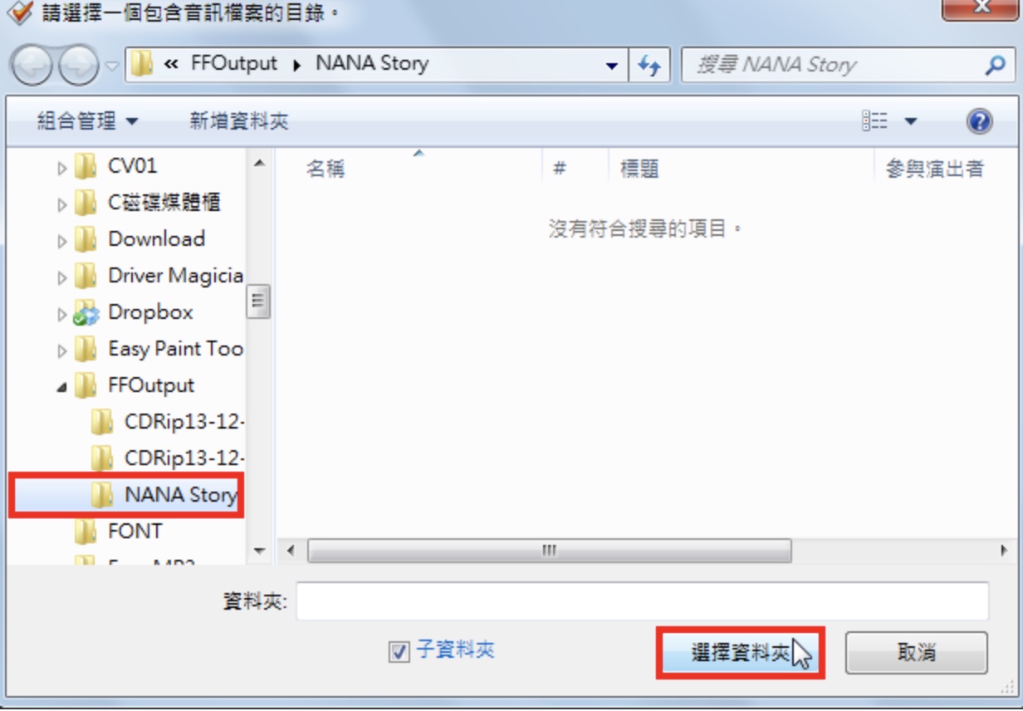Click the back navigation arrow
This screenshot has width=1023, height=711.
33,66
